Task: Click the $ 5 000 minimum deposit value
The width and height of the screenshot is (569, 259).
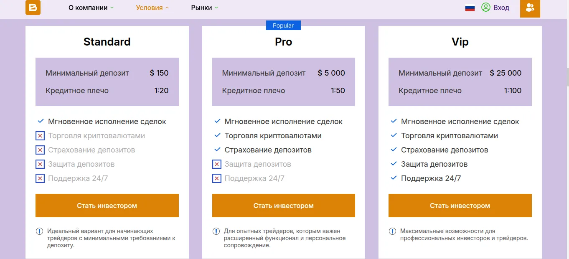Action: coord(331,73)
